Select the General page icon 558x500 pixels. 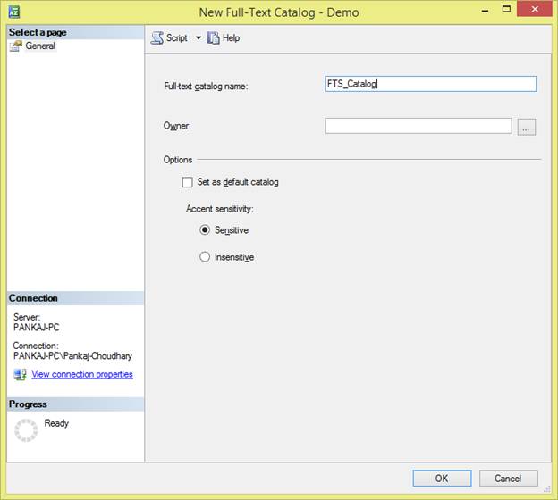coord(16,46)
